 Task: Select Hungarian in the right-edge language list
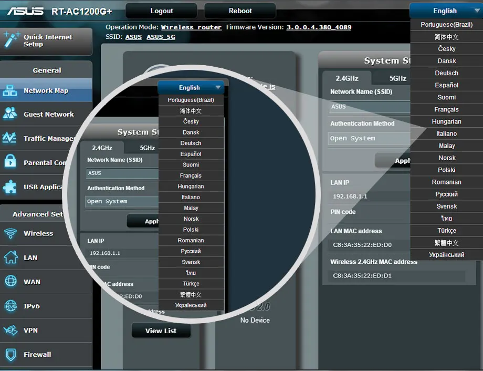pos(447,121)
